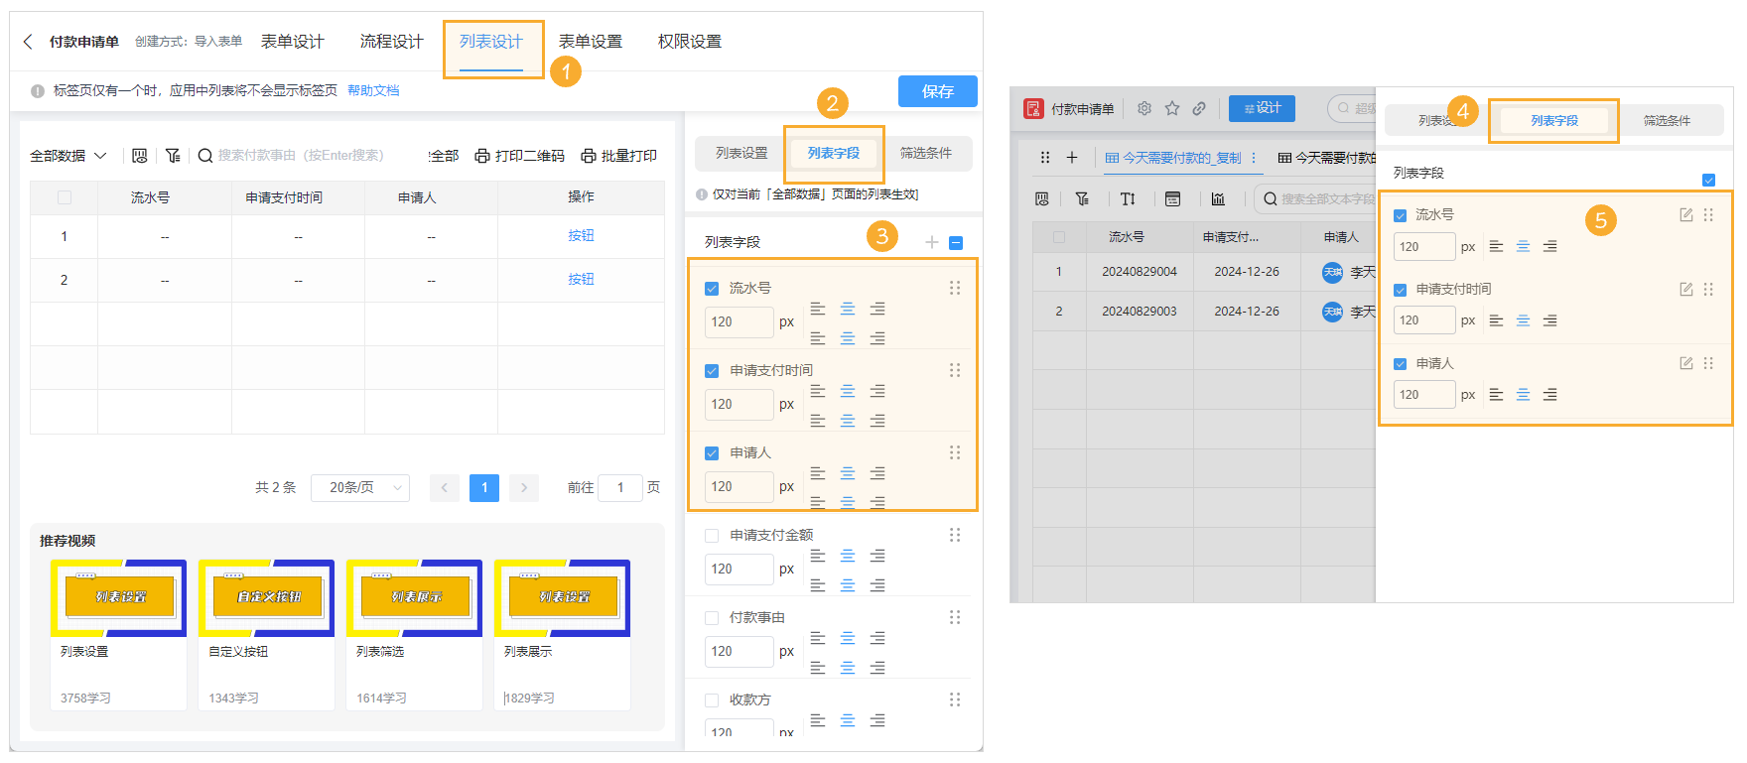The height and width of the screenshot is (763, 1747).
Task: Click the star favorite icon in right window
Action: point(1172,108)
